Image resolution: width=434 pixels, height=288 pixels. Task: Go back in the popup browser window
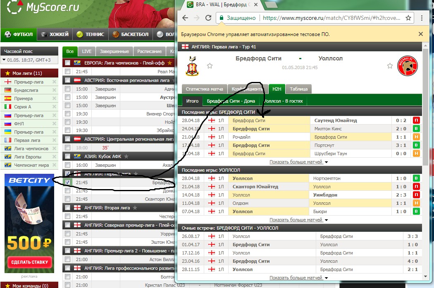[x=185, y=18]
